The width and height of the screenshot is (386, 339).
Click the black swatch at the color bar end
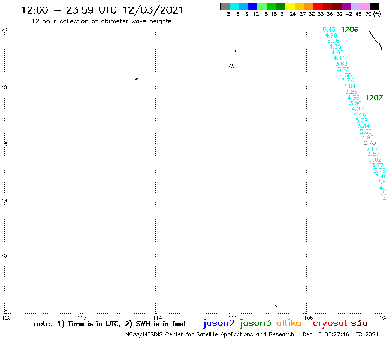pyautogui.click(x=375, y=6)
